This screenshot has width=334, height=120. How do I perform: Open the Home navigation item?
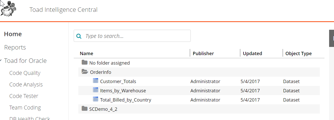[13, 34]
